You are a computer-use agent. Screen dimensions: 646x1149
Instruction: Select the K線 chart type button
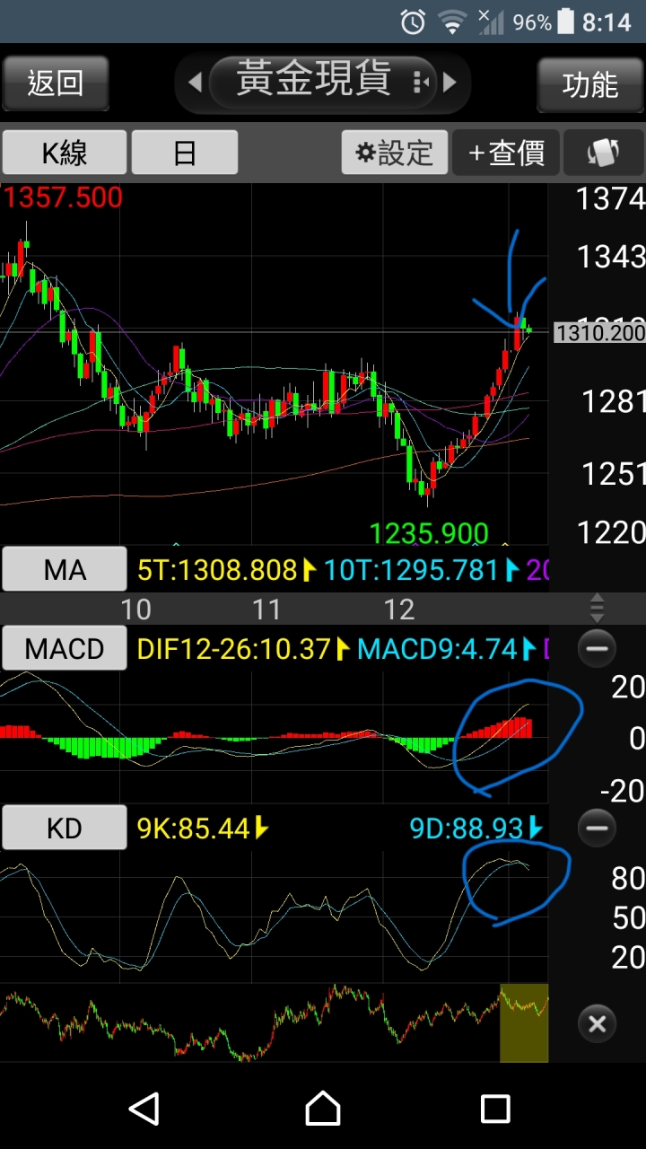click(x=65, y=153)
